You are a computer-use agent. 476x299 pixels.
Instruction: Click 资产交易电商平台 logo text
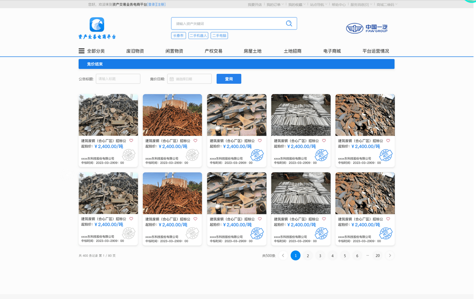point(97,37)
